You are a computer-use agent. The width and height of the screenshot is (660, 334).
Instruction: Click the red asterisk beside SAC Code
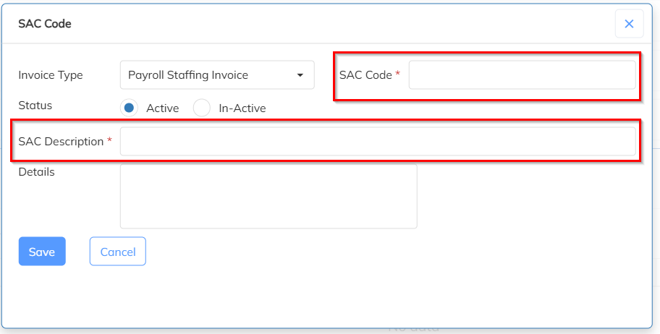[x=398, y=74]
